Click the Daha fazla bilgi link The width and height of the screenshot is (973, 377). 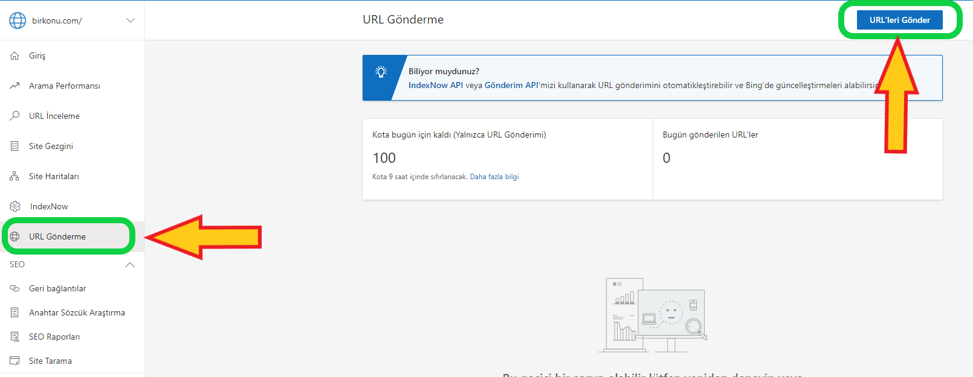494,177
